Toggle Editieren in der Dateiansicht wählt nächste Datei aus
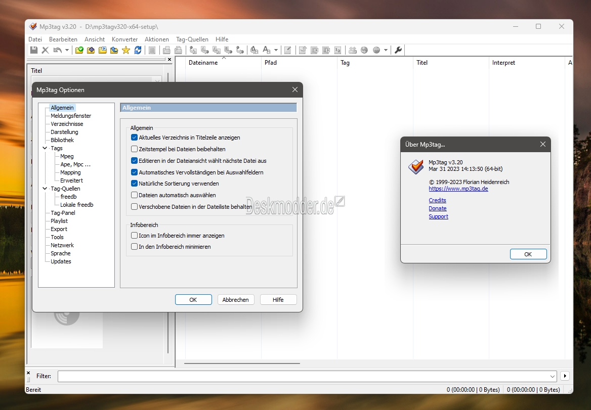The height and width of the screenshot is (410, 591). [134, 161]
